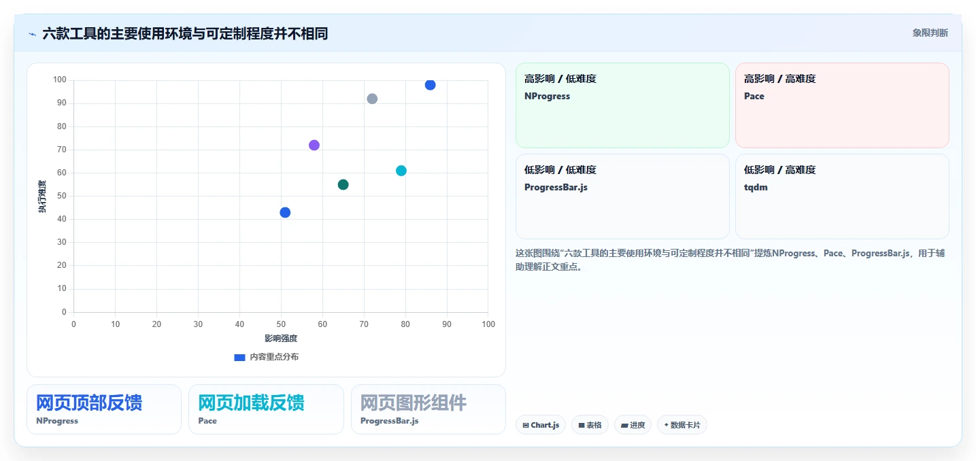The image size is (976, 461).
Task: Click the 影响强度 x-axis title
Action: tap(281, 338)
